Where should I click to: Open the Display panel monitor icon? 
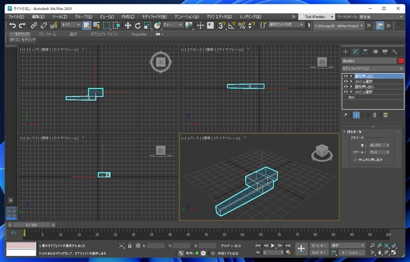(x=385, y=51)
